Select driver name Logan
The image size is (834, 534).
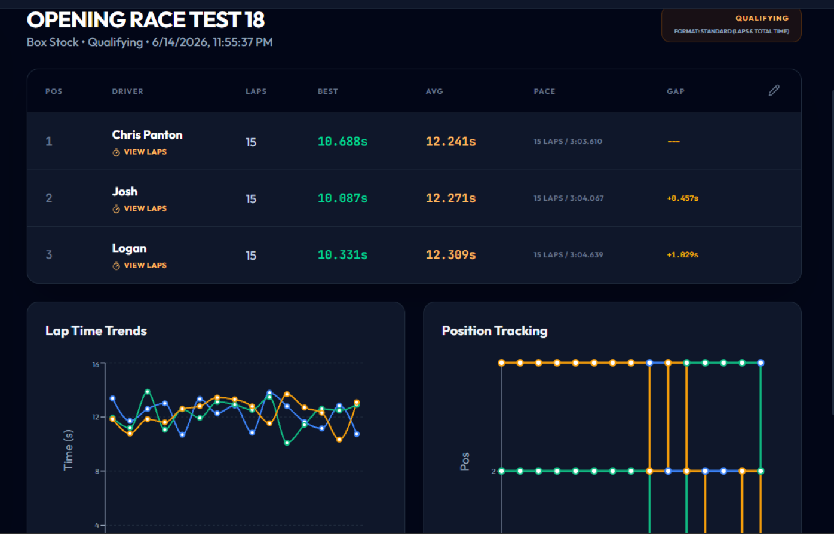(x=129, y=248)
